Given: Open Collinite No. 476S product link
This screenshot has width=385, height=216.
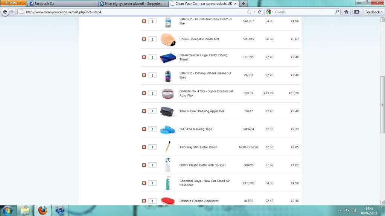Looking at the screenshot, I should tap(206, 93).
